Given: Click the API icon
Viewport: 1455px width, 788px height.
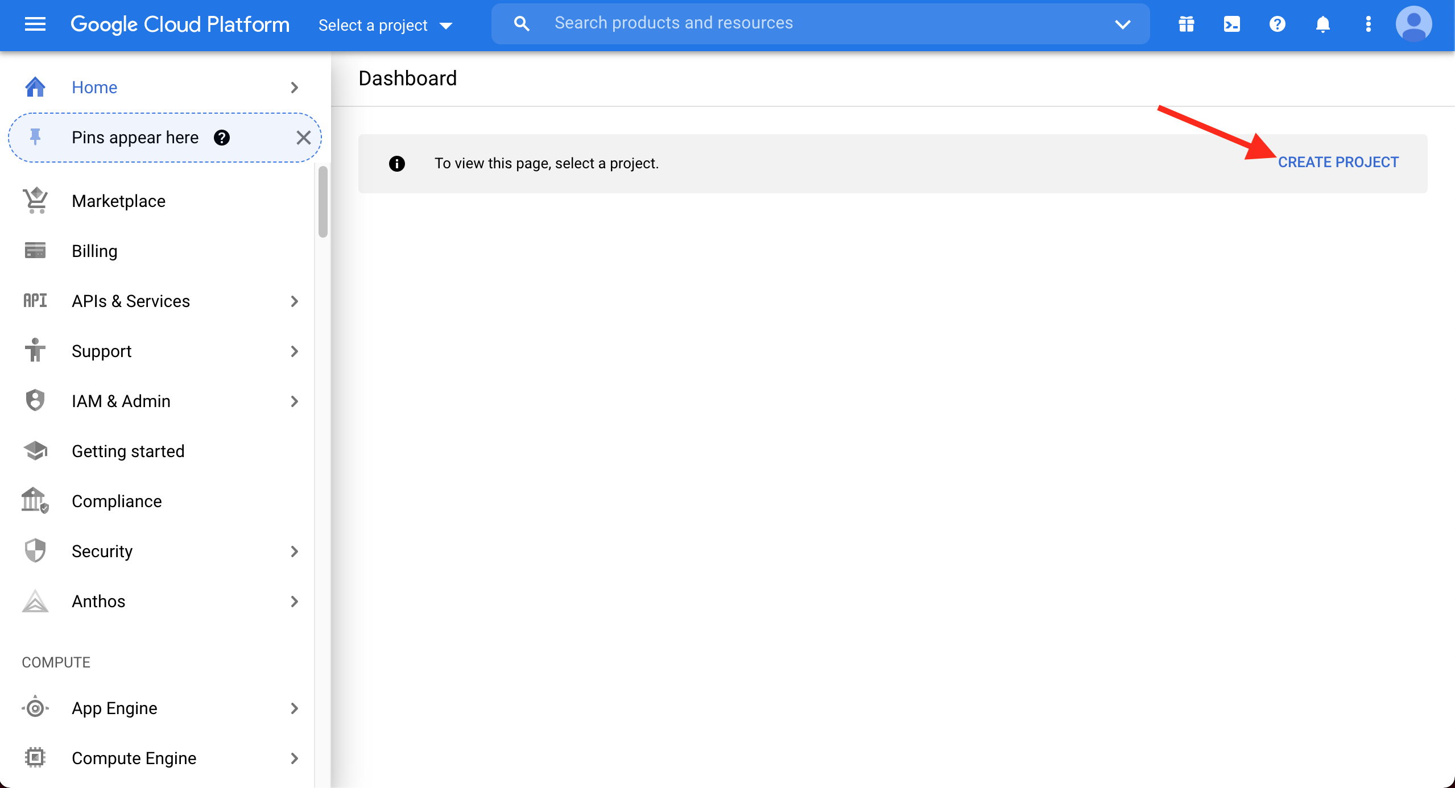Looking at the screenshot, I should coord(35,300).
